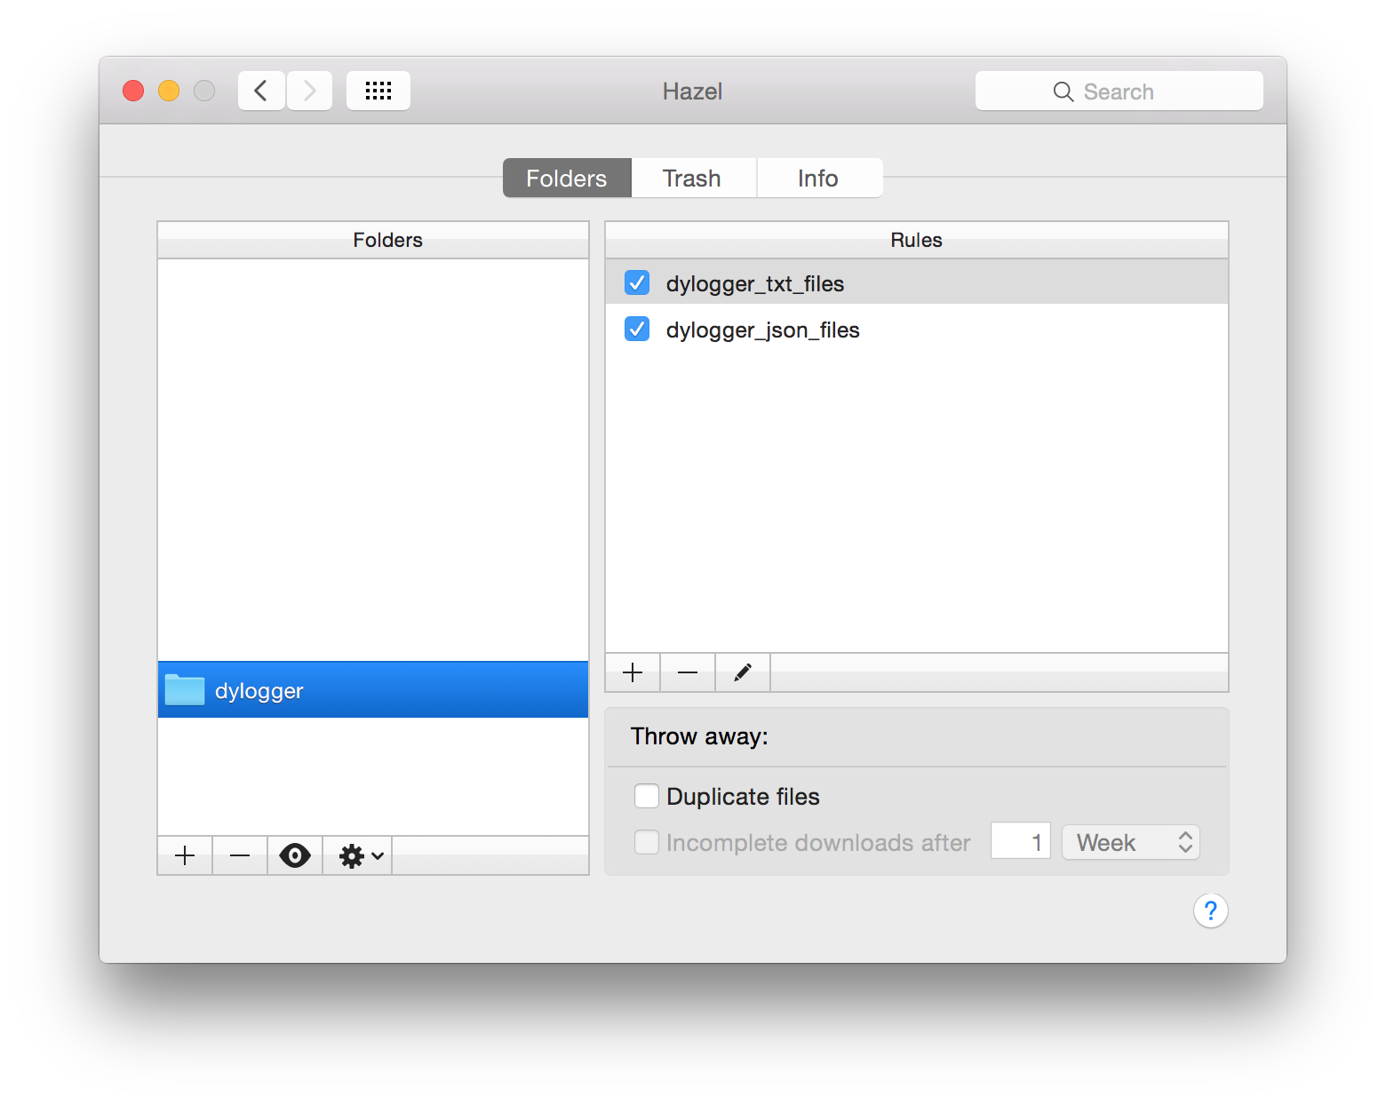Image resolution: width=1386 pixels, height=1105 pixels.
Task: Click the Rules column header
Action: 917,240
